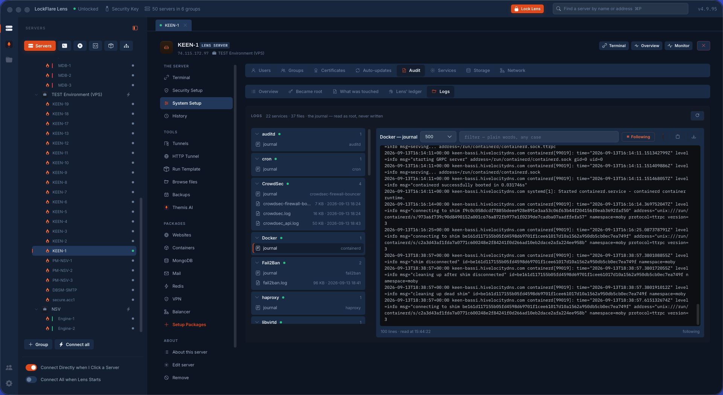Open the terminal view in servers toolbar

[x=65, y=46]
